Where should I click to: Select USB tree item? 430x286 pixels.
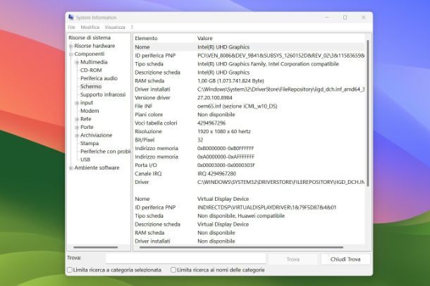click(85, 159)
